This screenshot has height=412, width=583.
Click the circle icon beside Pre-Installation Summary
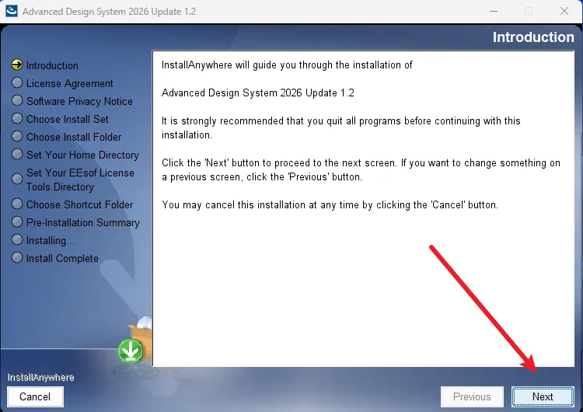tap(17, 222)
